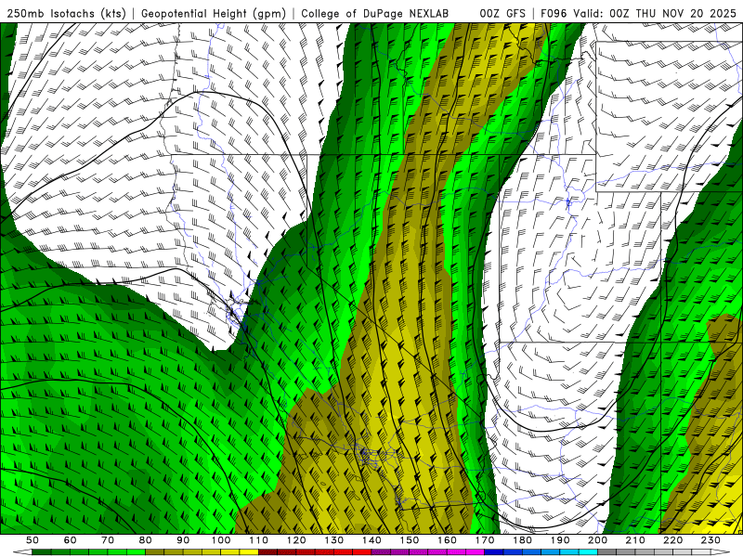Click the "00Z GFS" model run label
Image resolution: width=743 pixels, height=557 pixels.
(502, 14)
